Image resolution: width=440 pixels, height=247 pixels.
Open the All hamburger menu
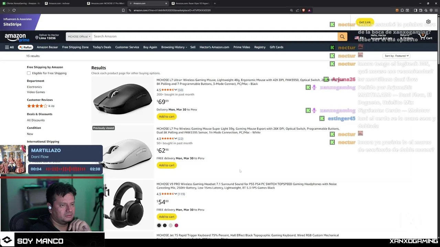[9, 47]
